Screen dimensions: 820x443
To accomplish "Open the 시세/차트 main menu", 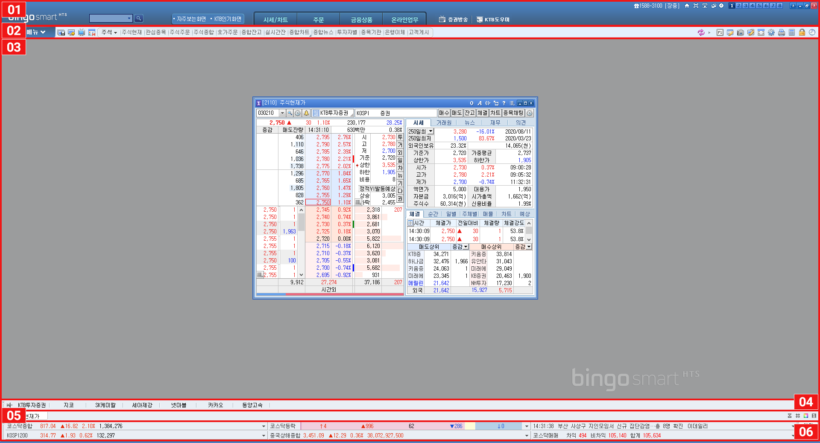I will pyautogui.click(x=275, y=20).
